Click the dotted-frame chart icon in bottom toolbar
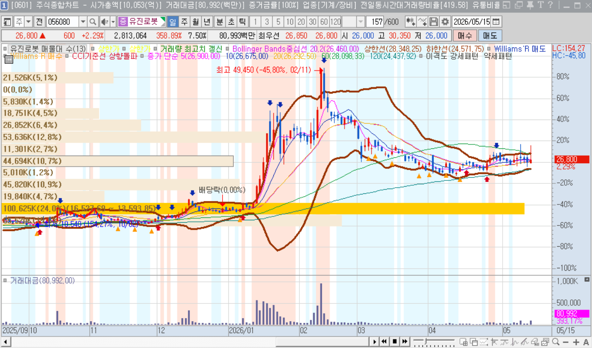 (x=484, y=342)
